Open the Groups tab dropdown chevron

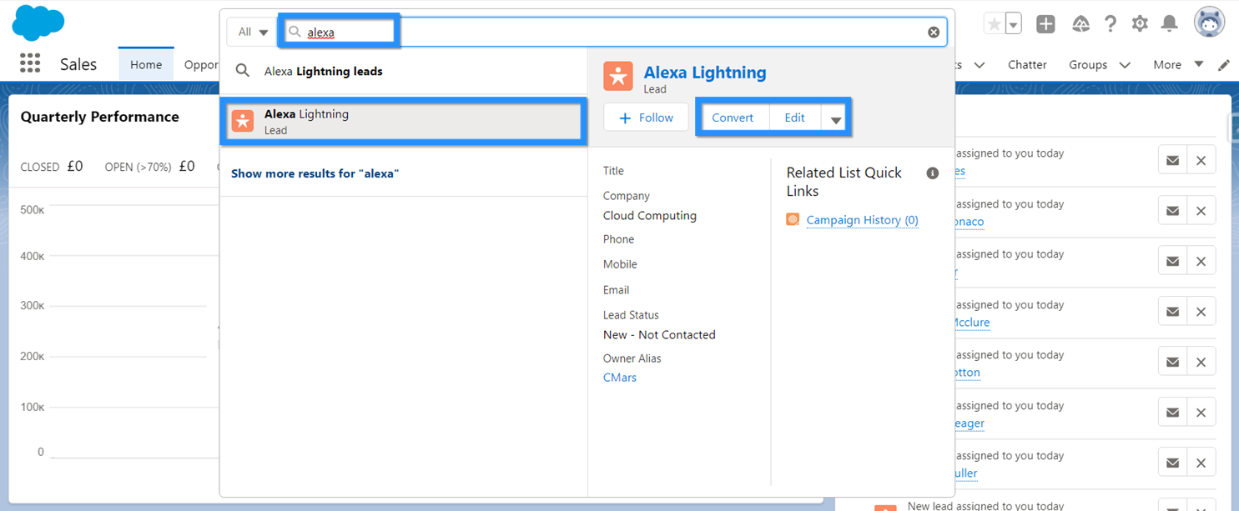click(x=1125, y=65)
